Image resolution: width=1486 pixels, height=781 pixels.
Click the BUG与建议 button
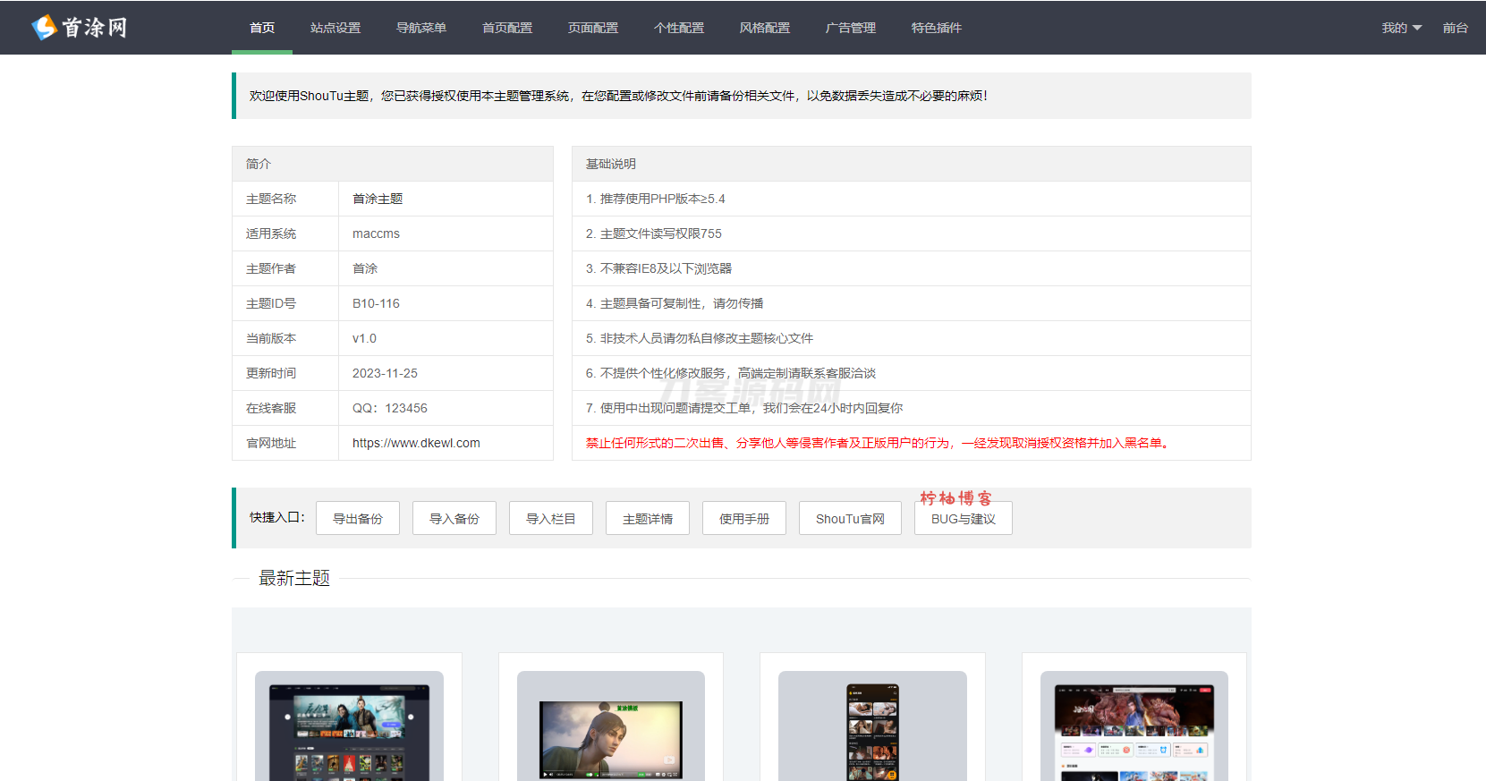pyautogui.click(x=964, y=519)
